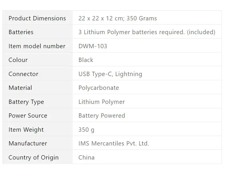The image size is (231, 169).
Task: Select the Polycarbonate value
Action: tap(99, 88)
